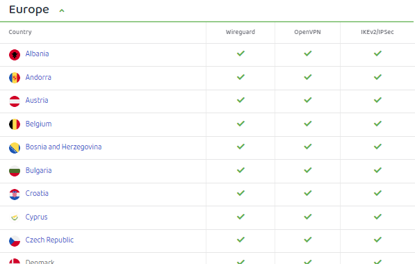The height and width of the screenshot is (264, 415).
Task: Click the Bulgaria flag icon
Action: pos(15,171)
